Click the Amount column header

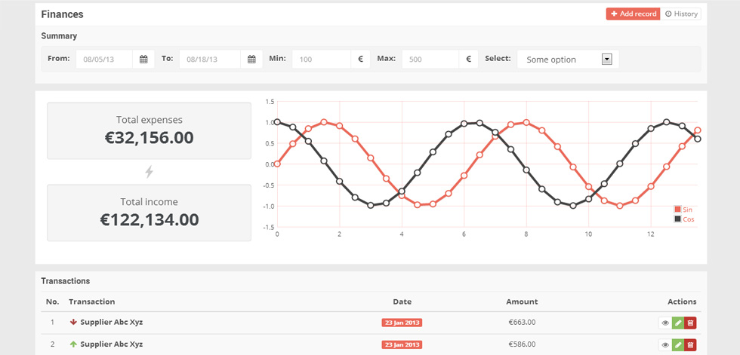pos(522,301)
